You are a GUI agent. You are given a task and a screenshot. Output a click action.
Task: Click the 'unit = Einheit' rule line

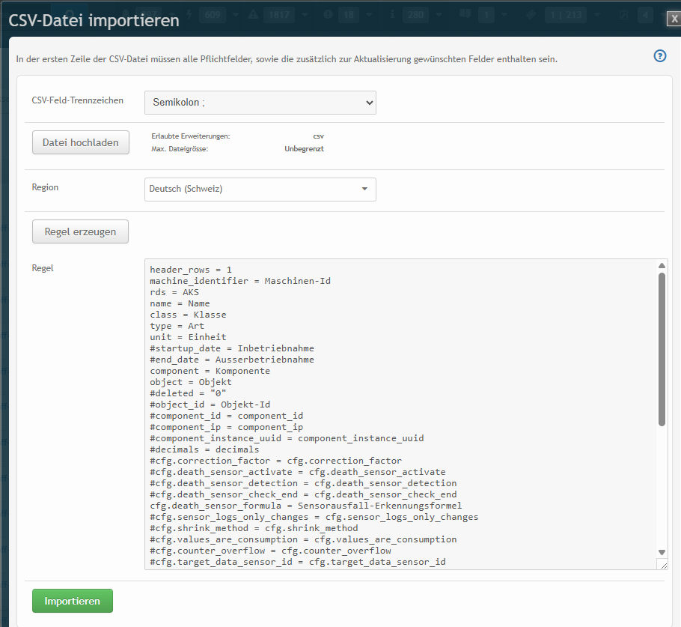tap(188, 337)
